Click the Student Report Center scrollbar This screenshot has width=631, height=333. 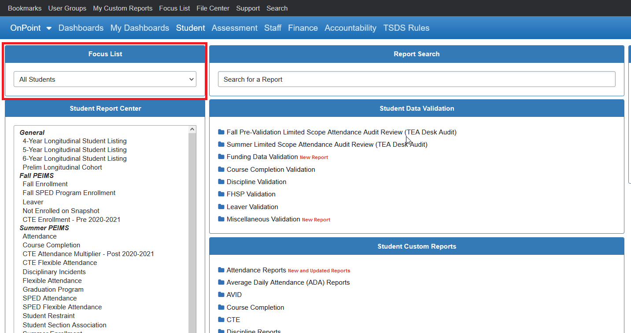(192, 220)
